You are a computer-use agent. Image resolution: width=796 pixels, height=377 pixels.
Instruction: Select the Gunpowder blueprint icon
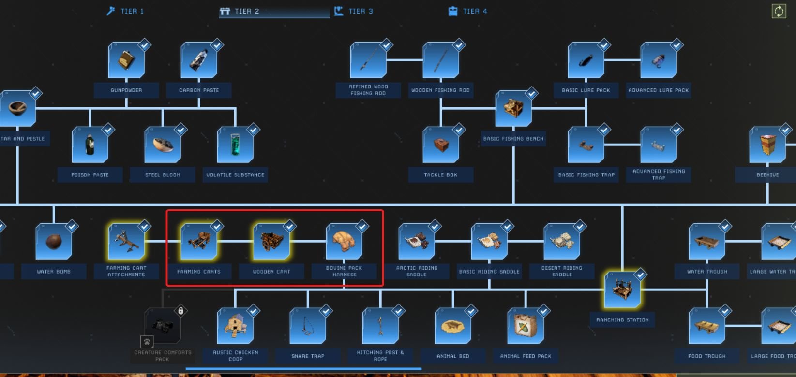pos(126,60)
